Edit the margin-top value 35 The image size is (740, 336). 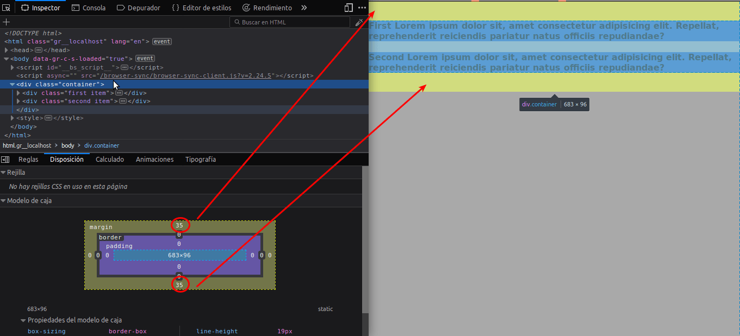(x=179, y=225)
